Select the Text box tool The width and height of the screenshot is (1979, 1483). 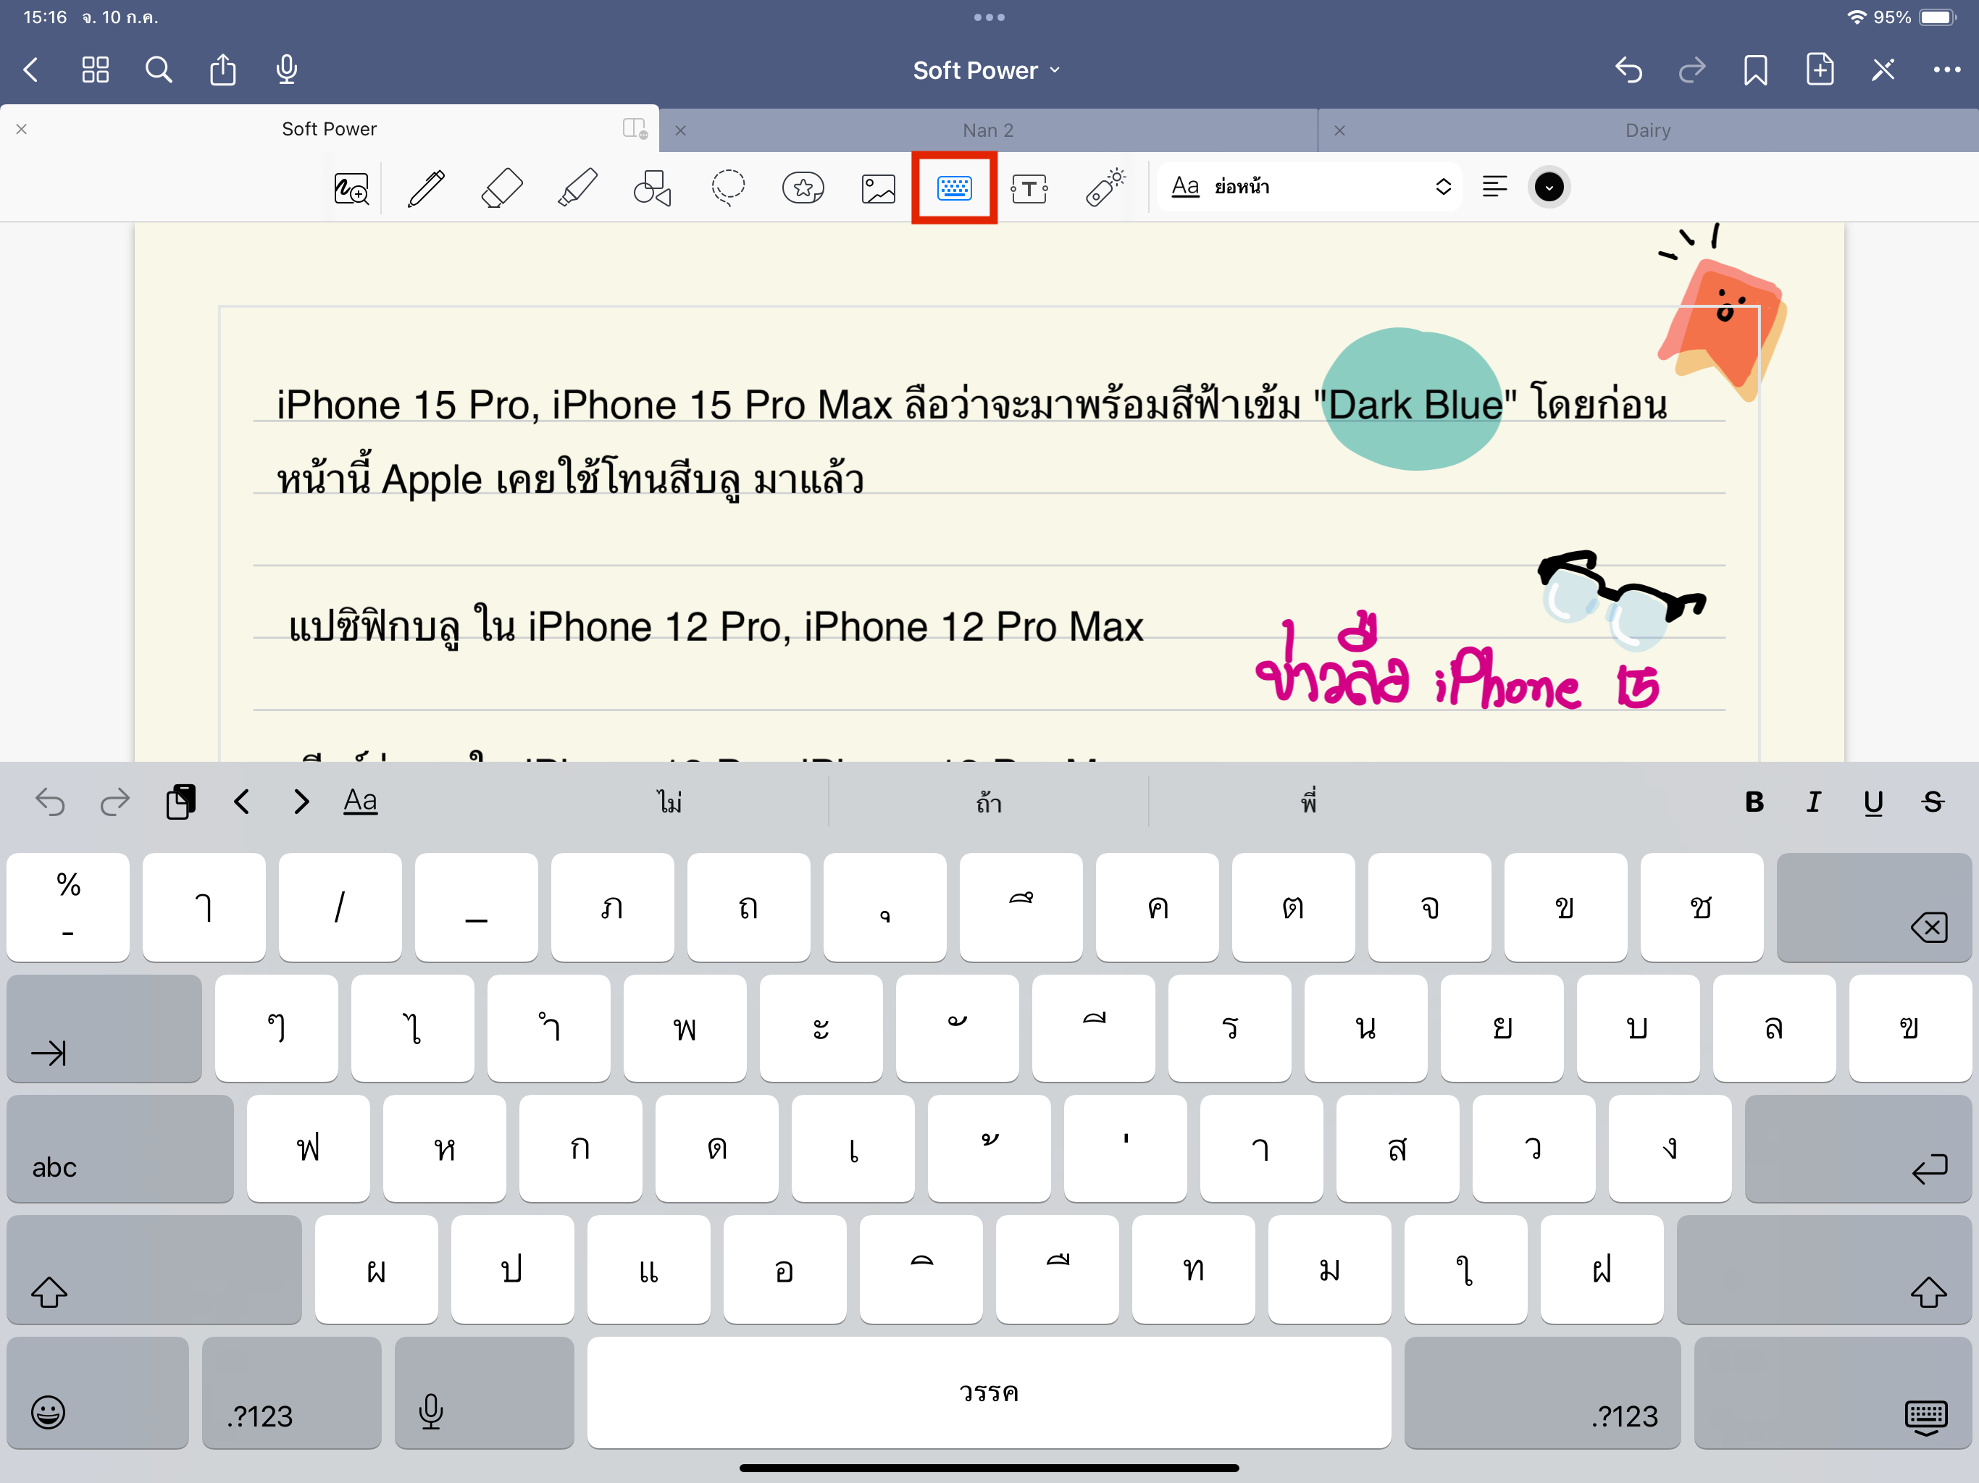[x=1029, y=188]
